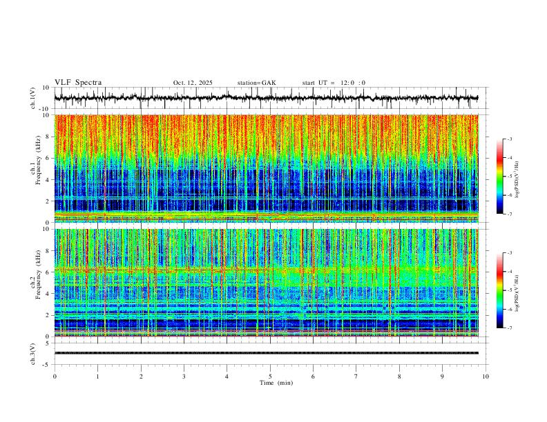Click the "VLF Spectra" plot title
547x422 pixels.
(x=78, y=83)
